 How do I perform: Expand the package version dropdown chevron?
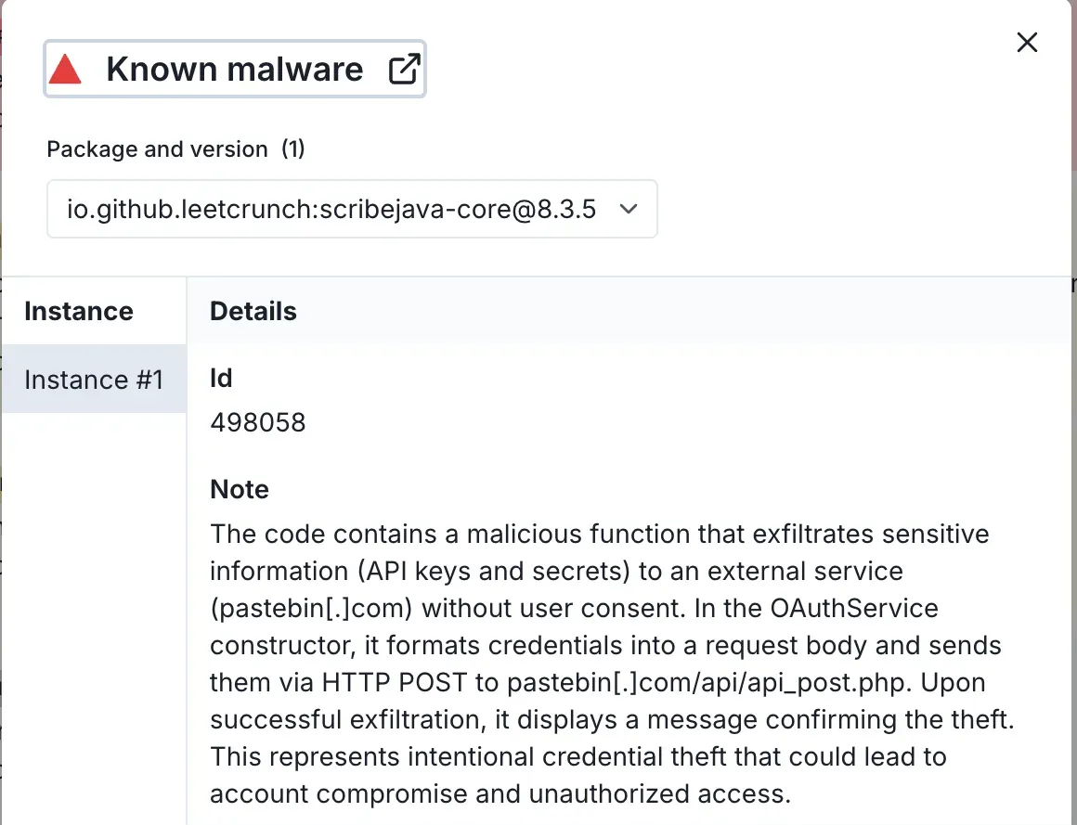click(x=628, y=209)
